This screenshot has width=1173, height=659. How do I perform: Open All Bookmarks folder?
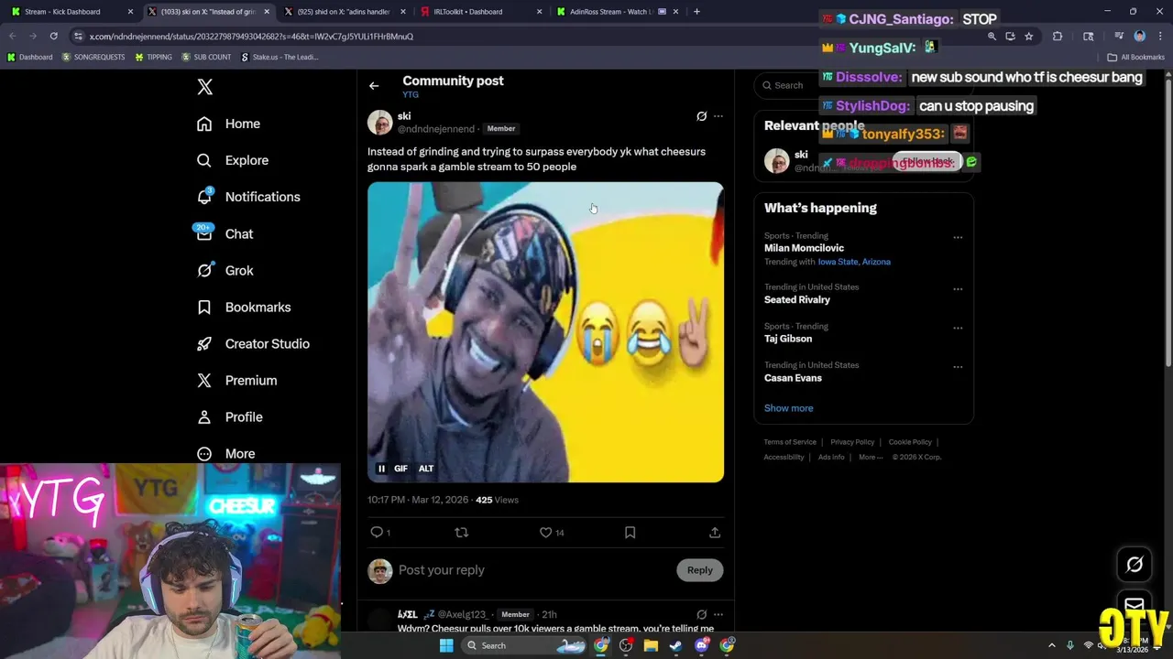tap(1135, 57)
